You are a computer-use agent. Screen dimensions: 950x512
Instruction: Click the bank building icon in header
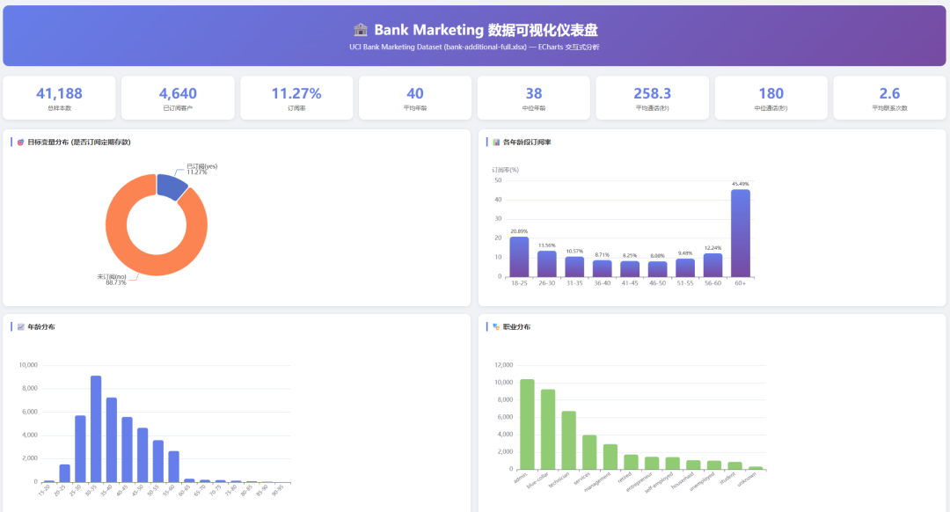pos(361,30)
